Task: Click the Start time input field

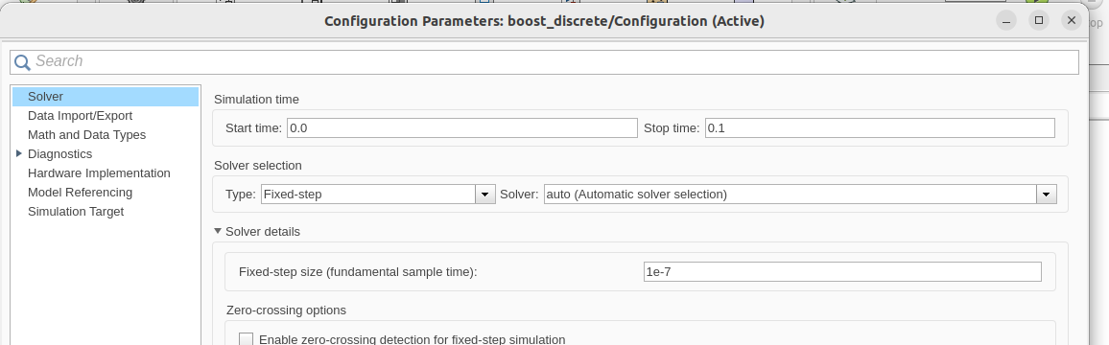Action: [461, 128]
